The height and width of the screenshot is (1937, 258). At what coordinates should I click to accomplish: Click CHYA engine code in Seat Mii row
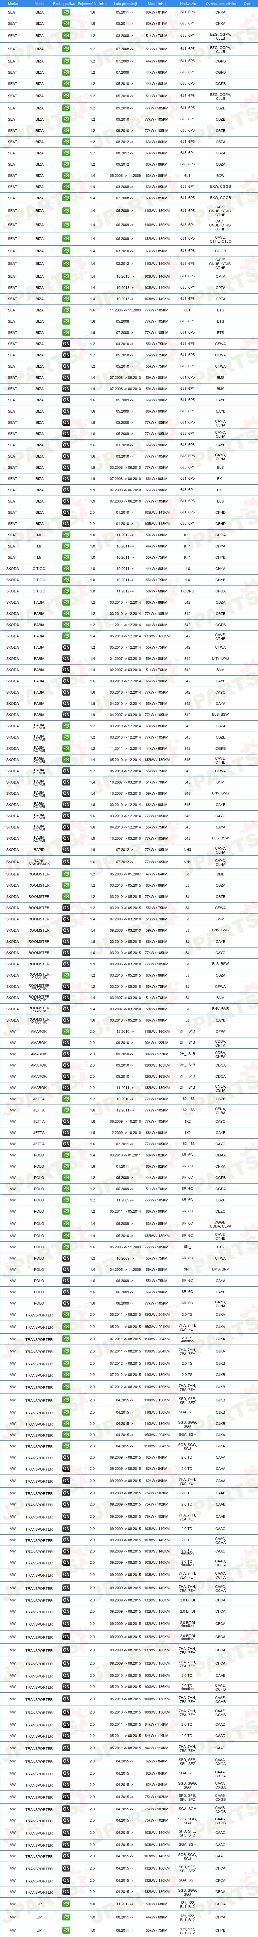pyautogui.click(x=220, y=547)
